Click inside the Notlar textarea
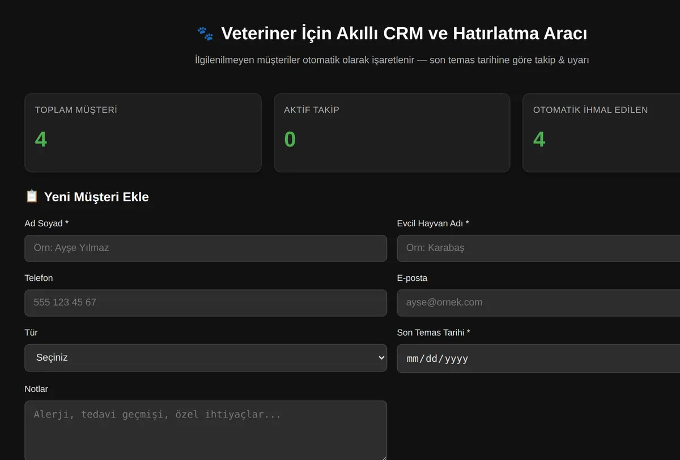Viewport: 680px width, 460px height. [x=206, y=431]
